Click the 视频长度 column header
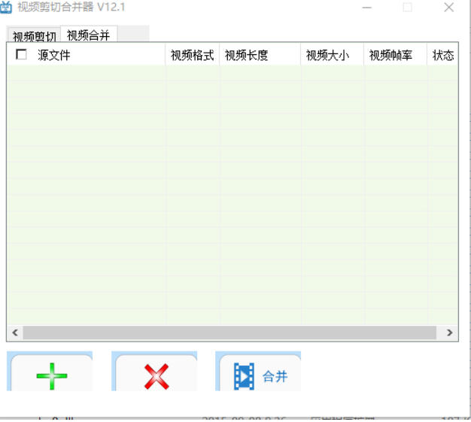 (260, 55)
